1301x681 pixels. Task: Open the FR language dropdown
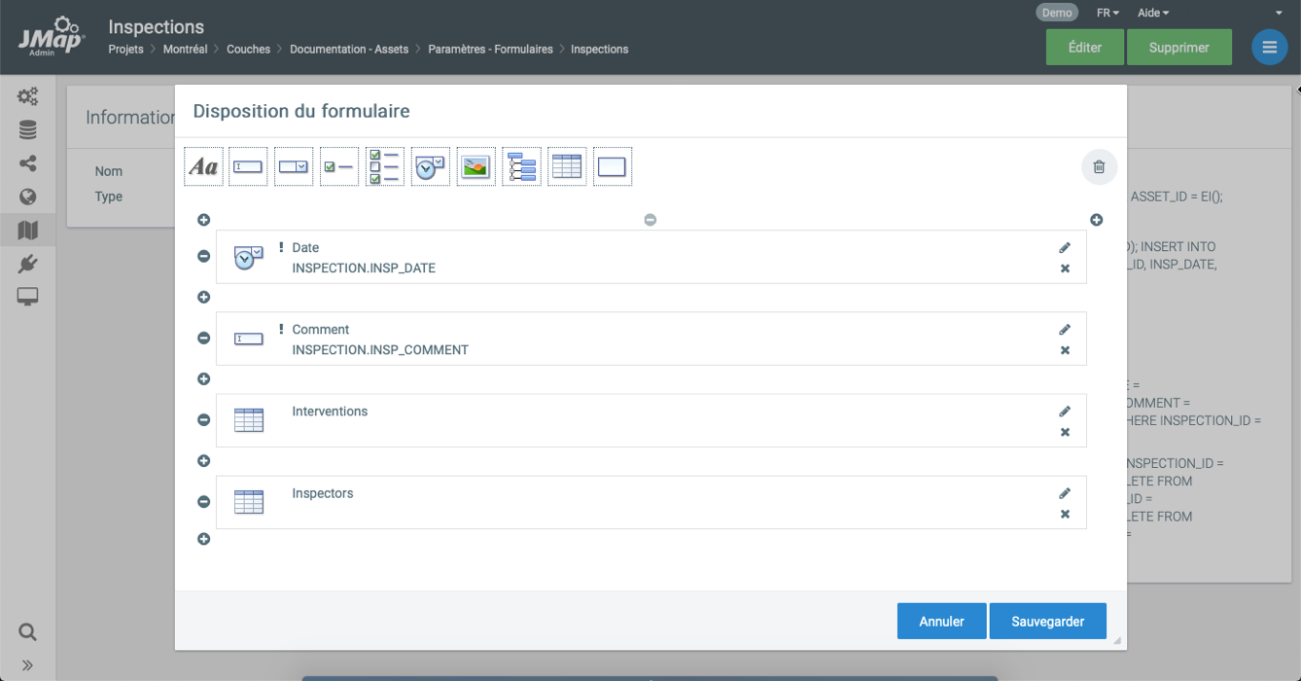(1108, 13)
